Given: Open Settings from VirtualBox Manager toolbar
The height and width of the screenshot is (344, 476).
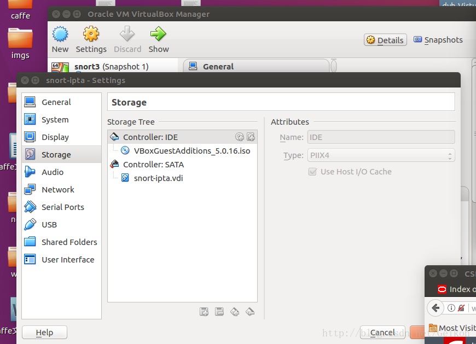Looking at the screenshot, I should pos(91,39).
